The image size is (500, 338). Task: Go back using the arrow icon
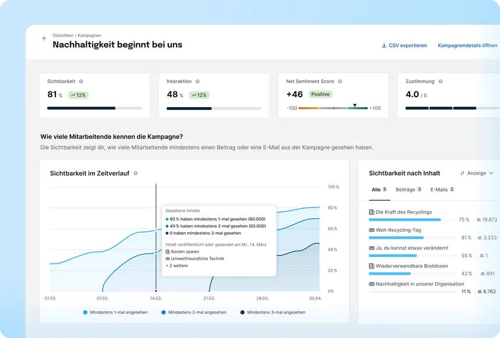click(x=44, y=38)
